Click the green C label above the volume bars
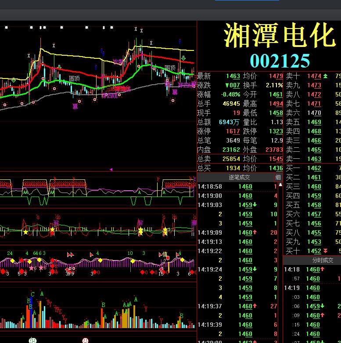Viewport: 341px width, 343px height. coord(32,294)
